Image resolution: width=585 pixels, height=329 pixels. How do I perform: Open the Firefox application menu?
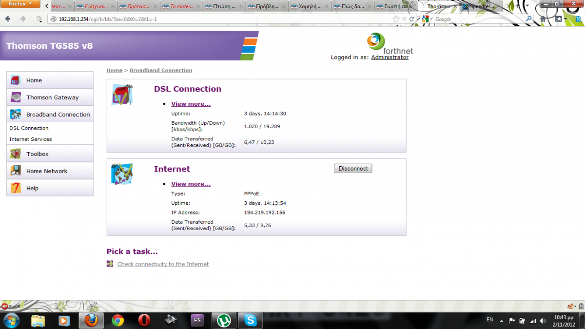pyautogui.click(x=20, y=4)
